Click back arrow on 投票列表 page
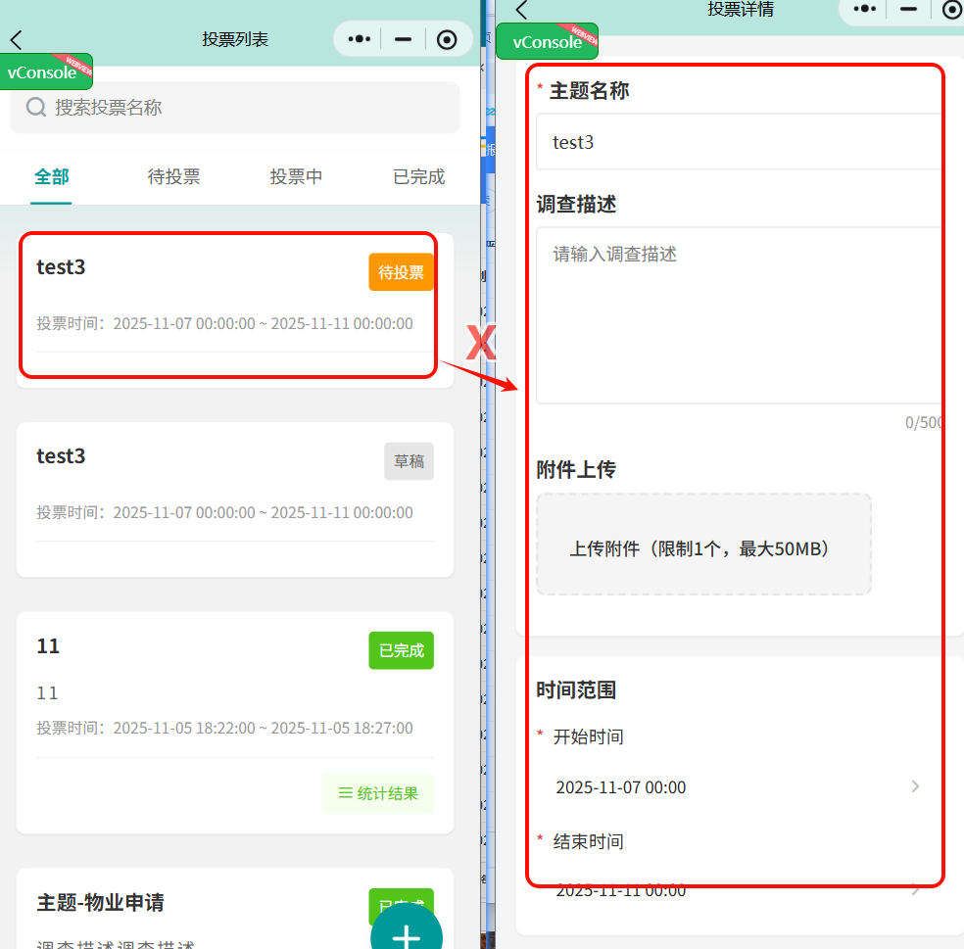 (16, 40)
